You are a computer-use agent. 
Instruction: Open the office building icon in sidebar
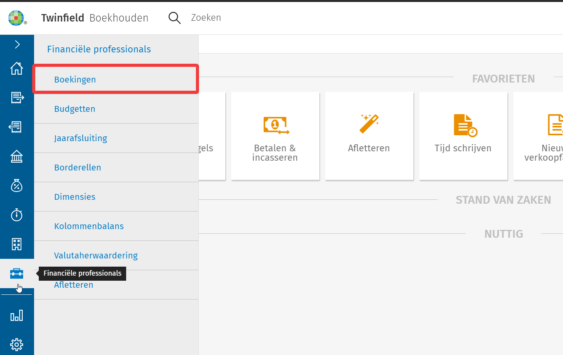pyautogui.click(x=16, y=244)
